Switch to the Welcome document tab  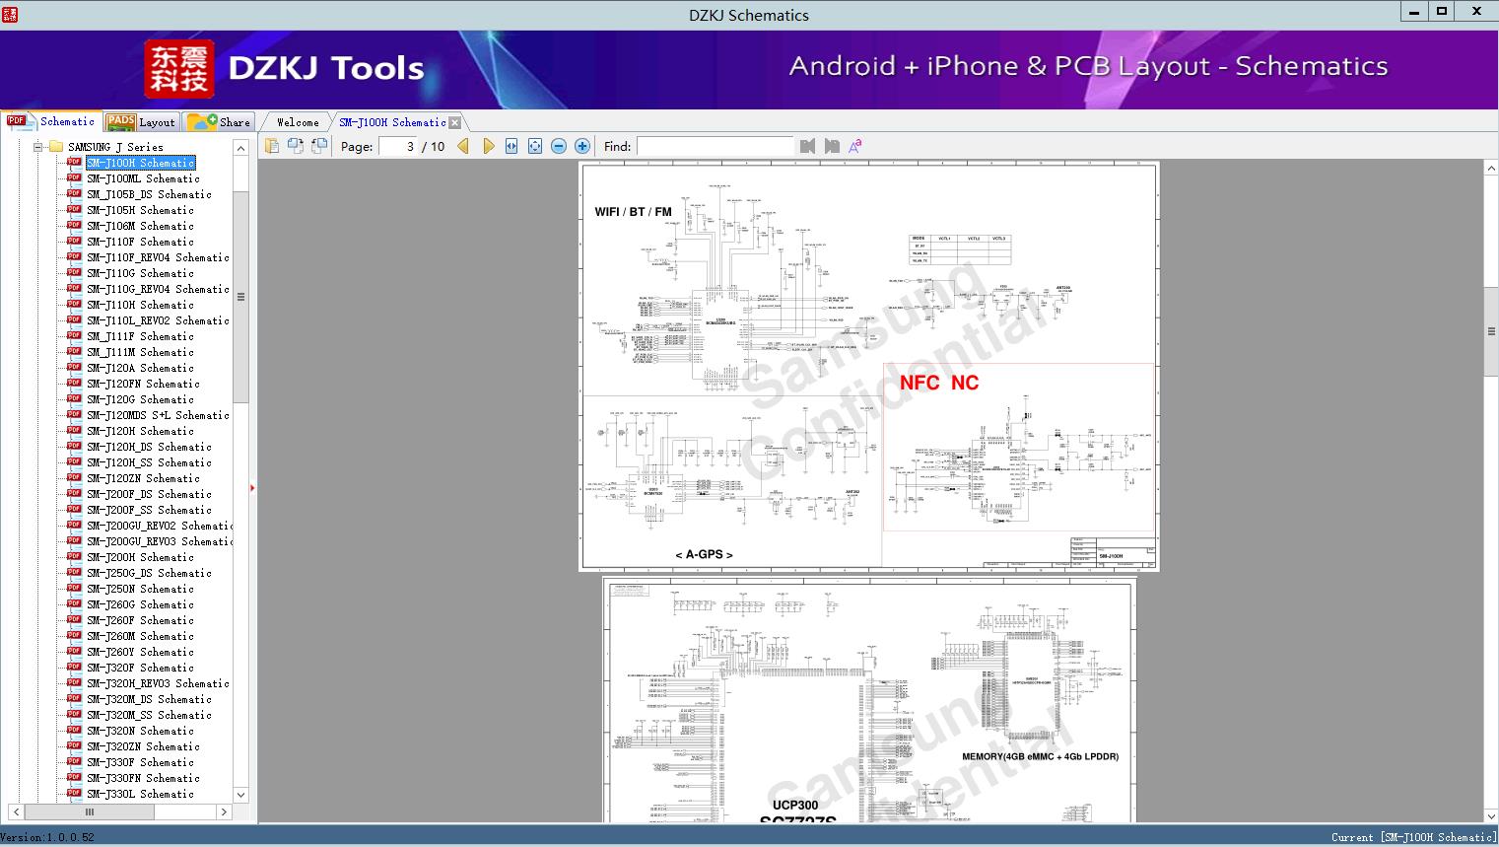[x=297, y=122]
